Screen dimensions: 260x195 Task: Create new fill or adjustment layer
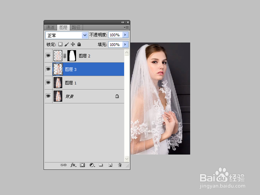(92, 165)
